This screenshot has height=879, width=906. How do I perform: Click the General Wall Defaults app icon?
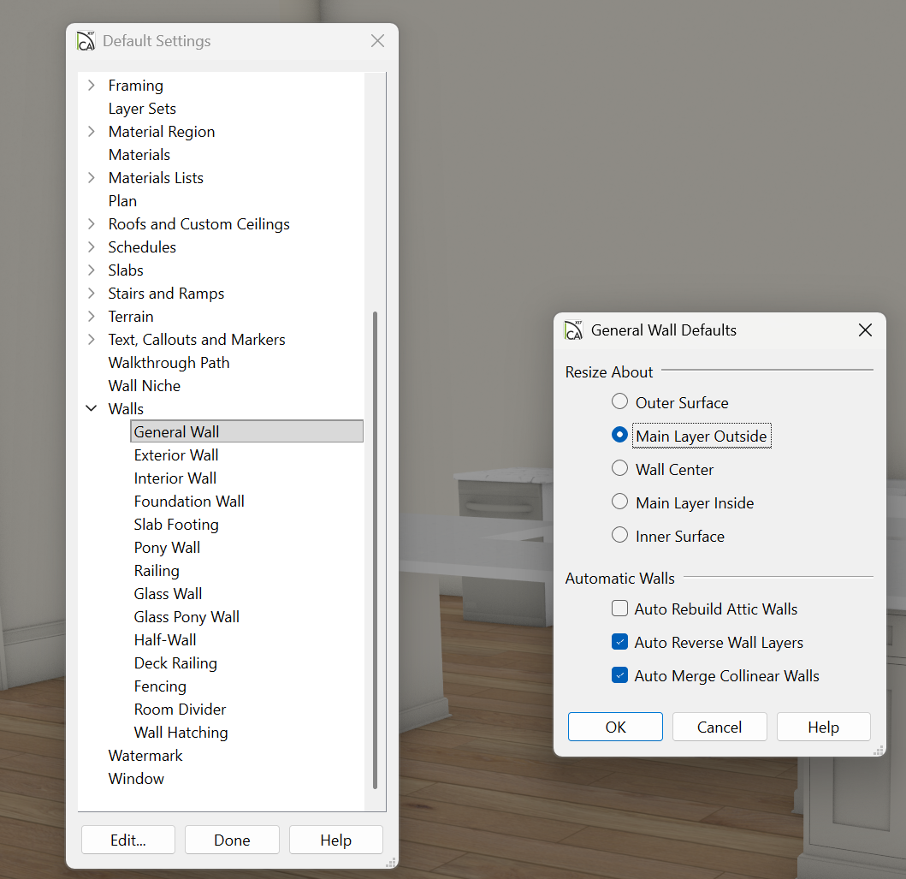[573, 330]
